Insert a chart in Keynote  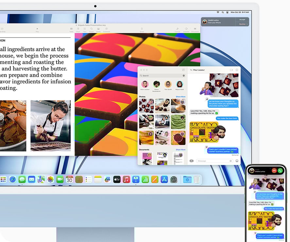(77, 29)
